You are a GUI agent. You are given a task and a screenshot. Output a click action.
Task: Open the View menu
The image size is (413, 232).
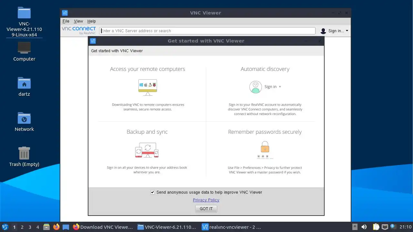[x=78, y=21]
